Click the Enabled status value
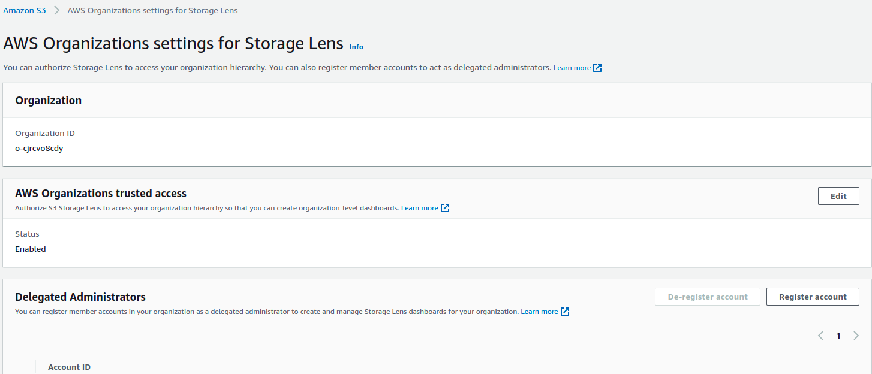Screen dimensions: 872x374 (x=31, y=249)
